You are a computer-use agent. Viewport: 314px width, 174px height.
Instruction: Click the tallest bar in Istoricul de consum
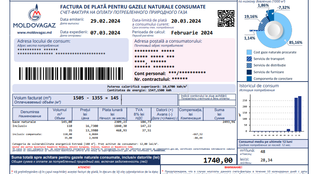point(300,114)
